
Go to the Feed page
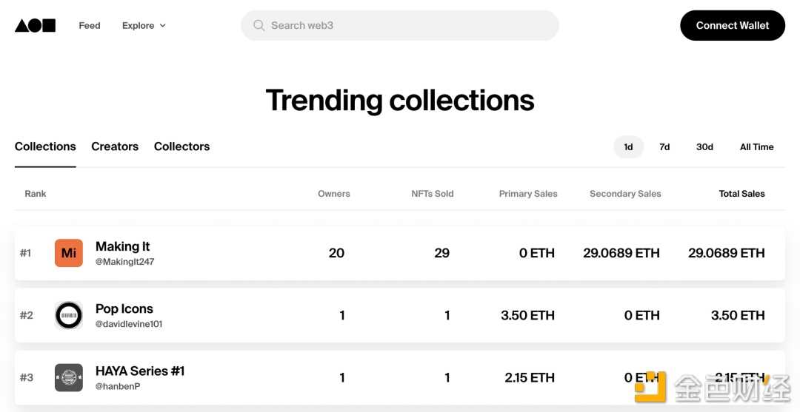[90, 25]
